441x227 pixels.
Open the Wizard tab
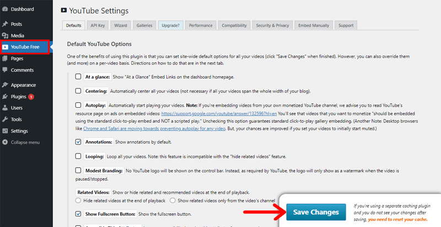click(121, 25)
